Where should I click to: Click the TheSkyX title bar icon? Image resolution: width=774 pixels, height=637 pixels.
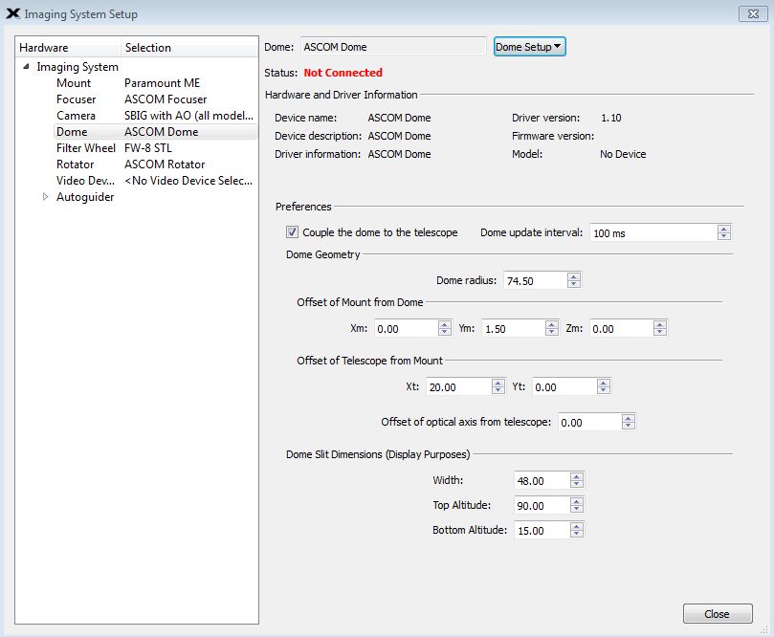click(12, 13)
